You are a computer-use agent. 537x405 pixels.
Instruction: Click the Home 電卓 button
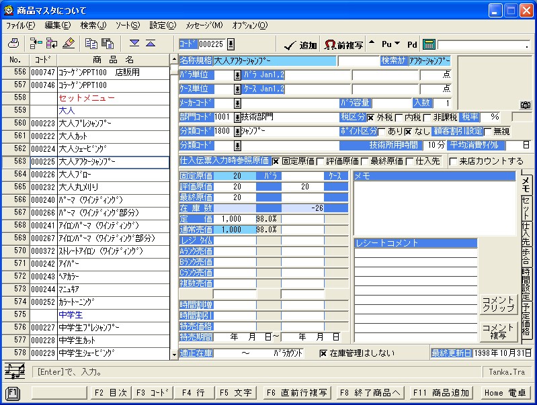(x=505, y=393)
